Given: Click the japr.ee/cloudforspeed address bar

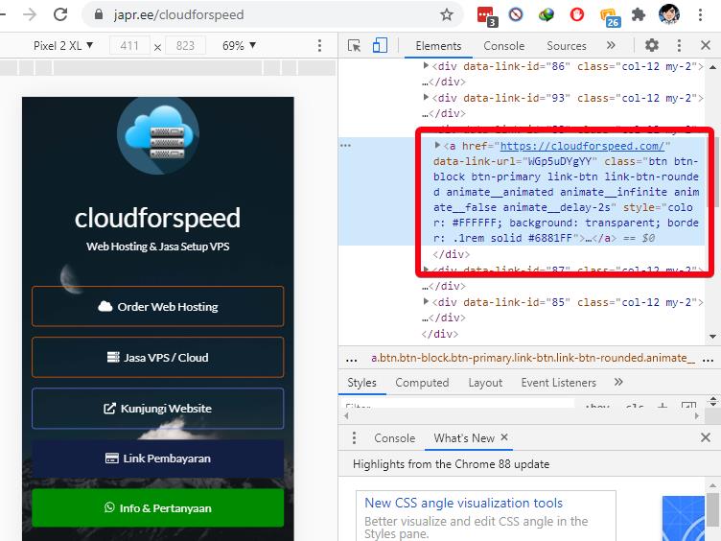Looking at the screenshot, I should click(x=271, y=14).
